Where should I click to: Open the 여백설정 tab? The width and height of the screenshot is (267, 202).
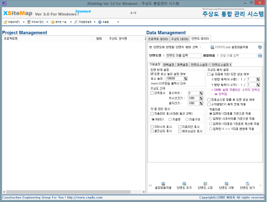(x=169, y=64)
